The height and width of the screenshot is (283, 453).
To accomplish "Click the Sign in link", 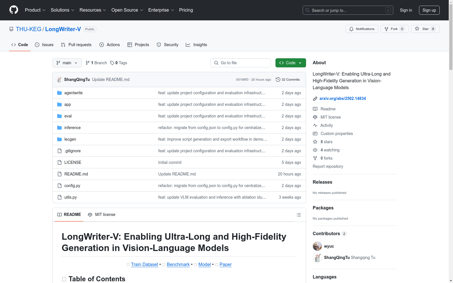I will tap(406, 10).
